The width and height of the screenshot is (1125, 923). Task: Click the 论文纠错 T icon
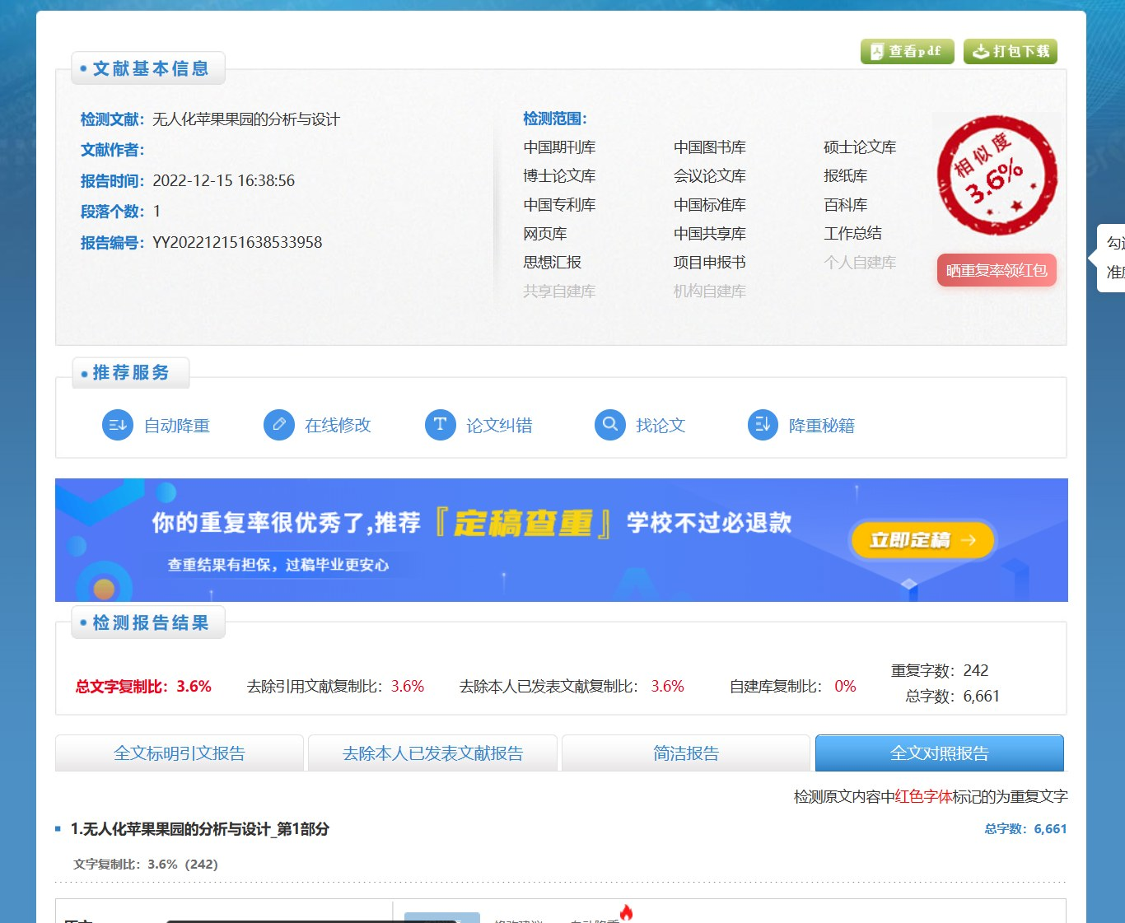[440, 425]
